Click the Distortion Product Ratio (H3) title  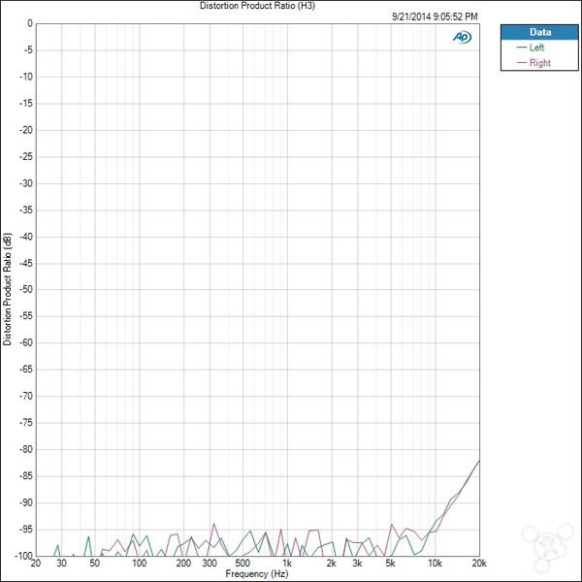pos(257,6)
